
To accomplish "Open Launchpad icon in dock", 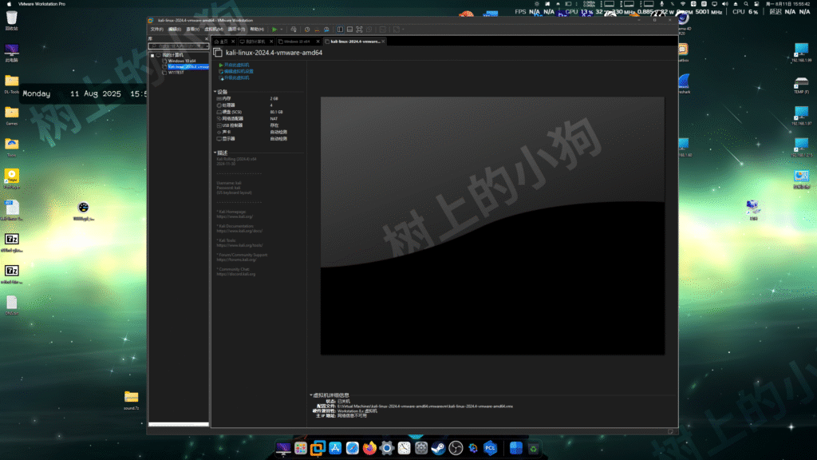I will click(301, 448).
